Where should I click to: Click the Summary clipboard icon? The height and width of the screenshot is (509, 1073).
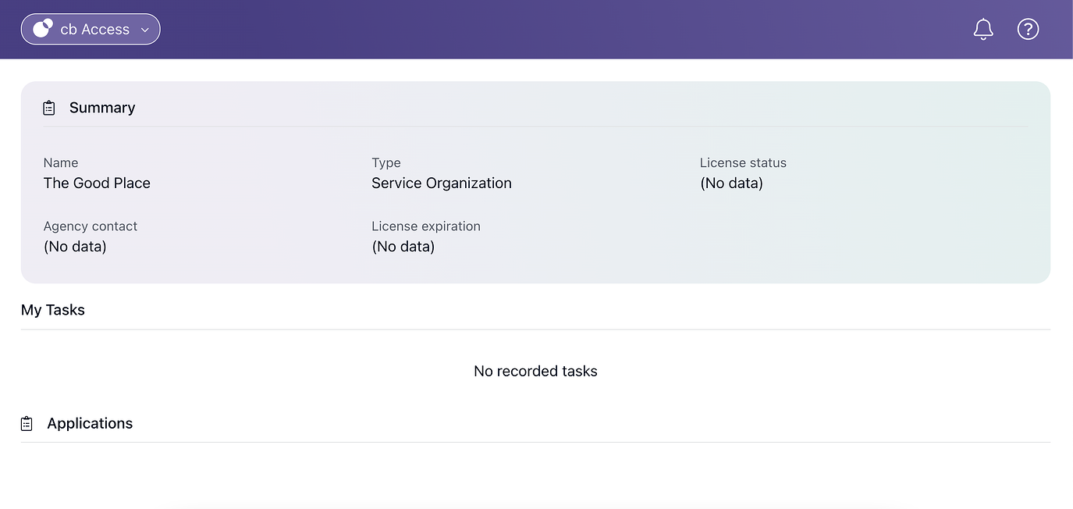point(49,108)
